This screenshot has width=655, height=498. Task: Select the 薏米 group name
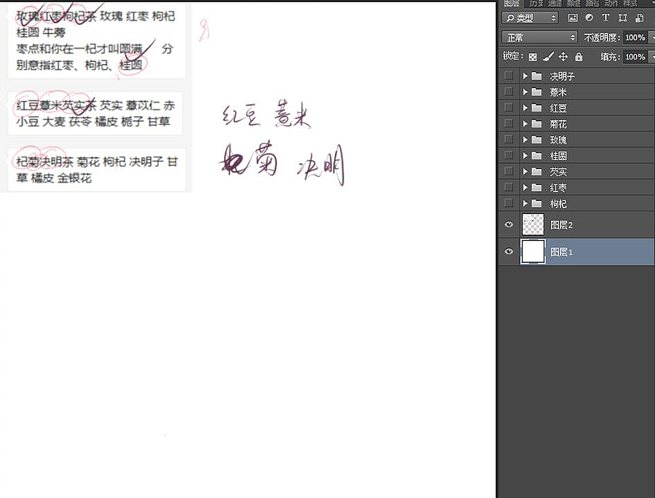558,92
